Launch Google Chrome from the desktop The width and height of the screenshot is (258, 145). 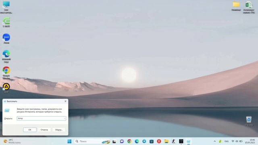tap(6, 73)
